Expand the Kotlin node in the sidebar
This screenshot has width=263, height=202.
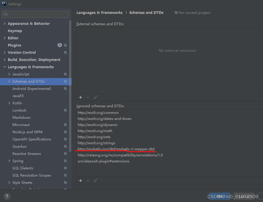(x=9, y=103)
